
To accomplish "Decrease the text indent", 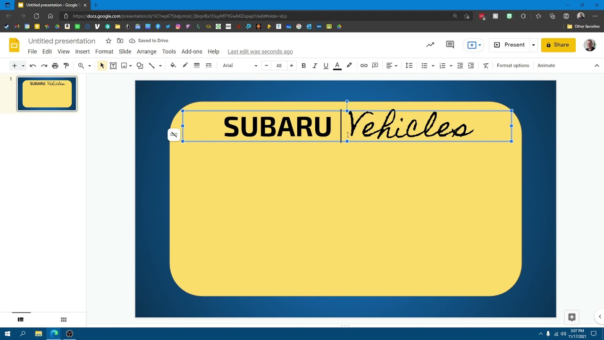I will (460, 66).
